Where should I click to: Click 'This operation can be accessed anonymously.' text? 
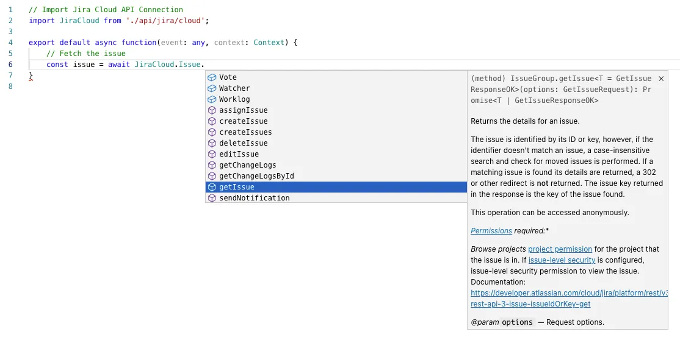[549, 212]
